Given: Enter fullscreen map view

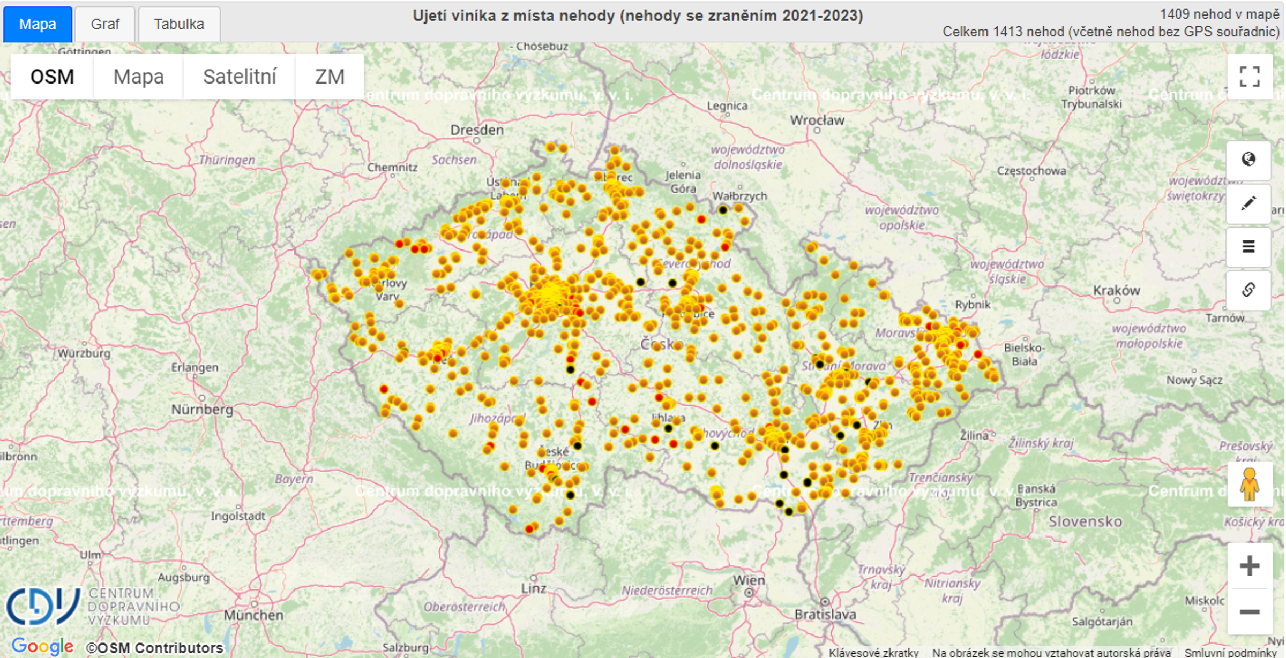Looking at the screenshot, I should click(x=1249, y=77).
